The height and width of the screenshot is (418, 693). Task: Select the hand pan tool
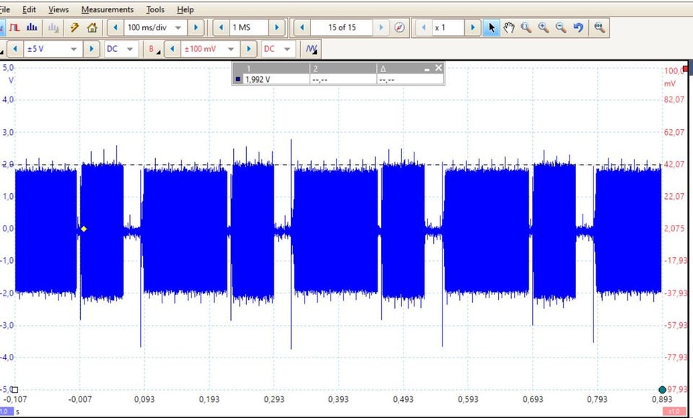[x=509, y=27]
